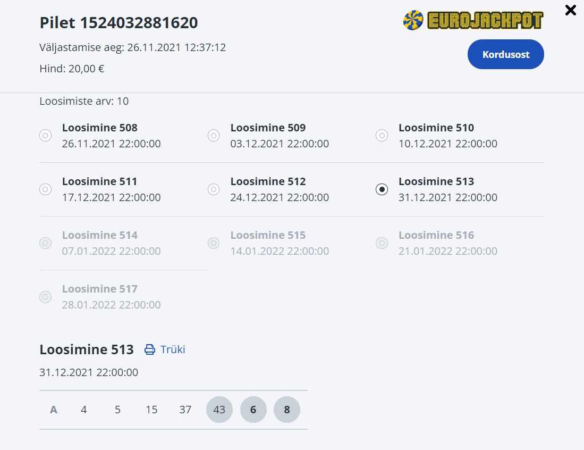Choose Loosimine 515 draw radio
This screenshot has width=584, height=450.
click(214, 243)
